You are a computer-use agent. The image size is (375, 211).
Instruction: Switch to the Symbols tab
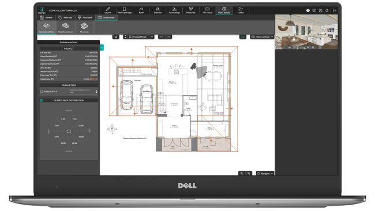pos(46,17)
